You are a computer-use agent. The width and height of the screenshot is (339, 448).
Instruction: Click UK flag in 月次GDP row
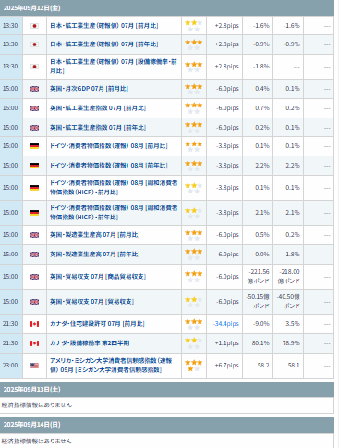[x=34, y=89]
